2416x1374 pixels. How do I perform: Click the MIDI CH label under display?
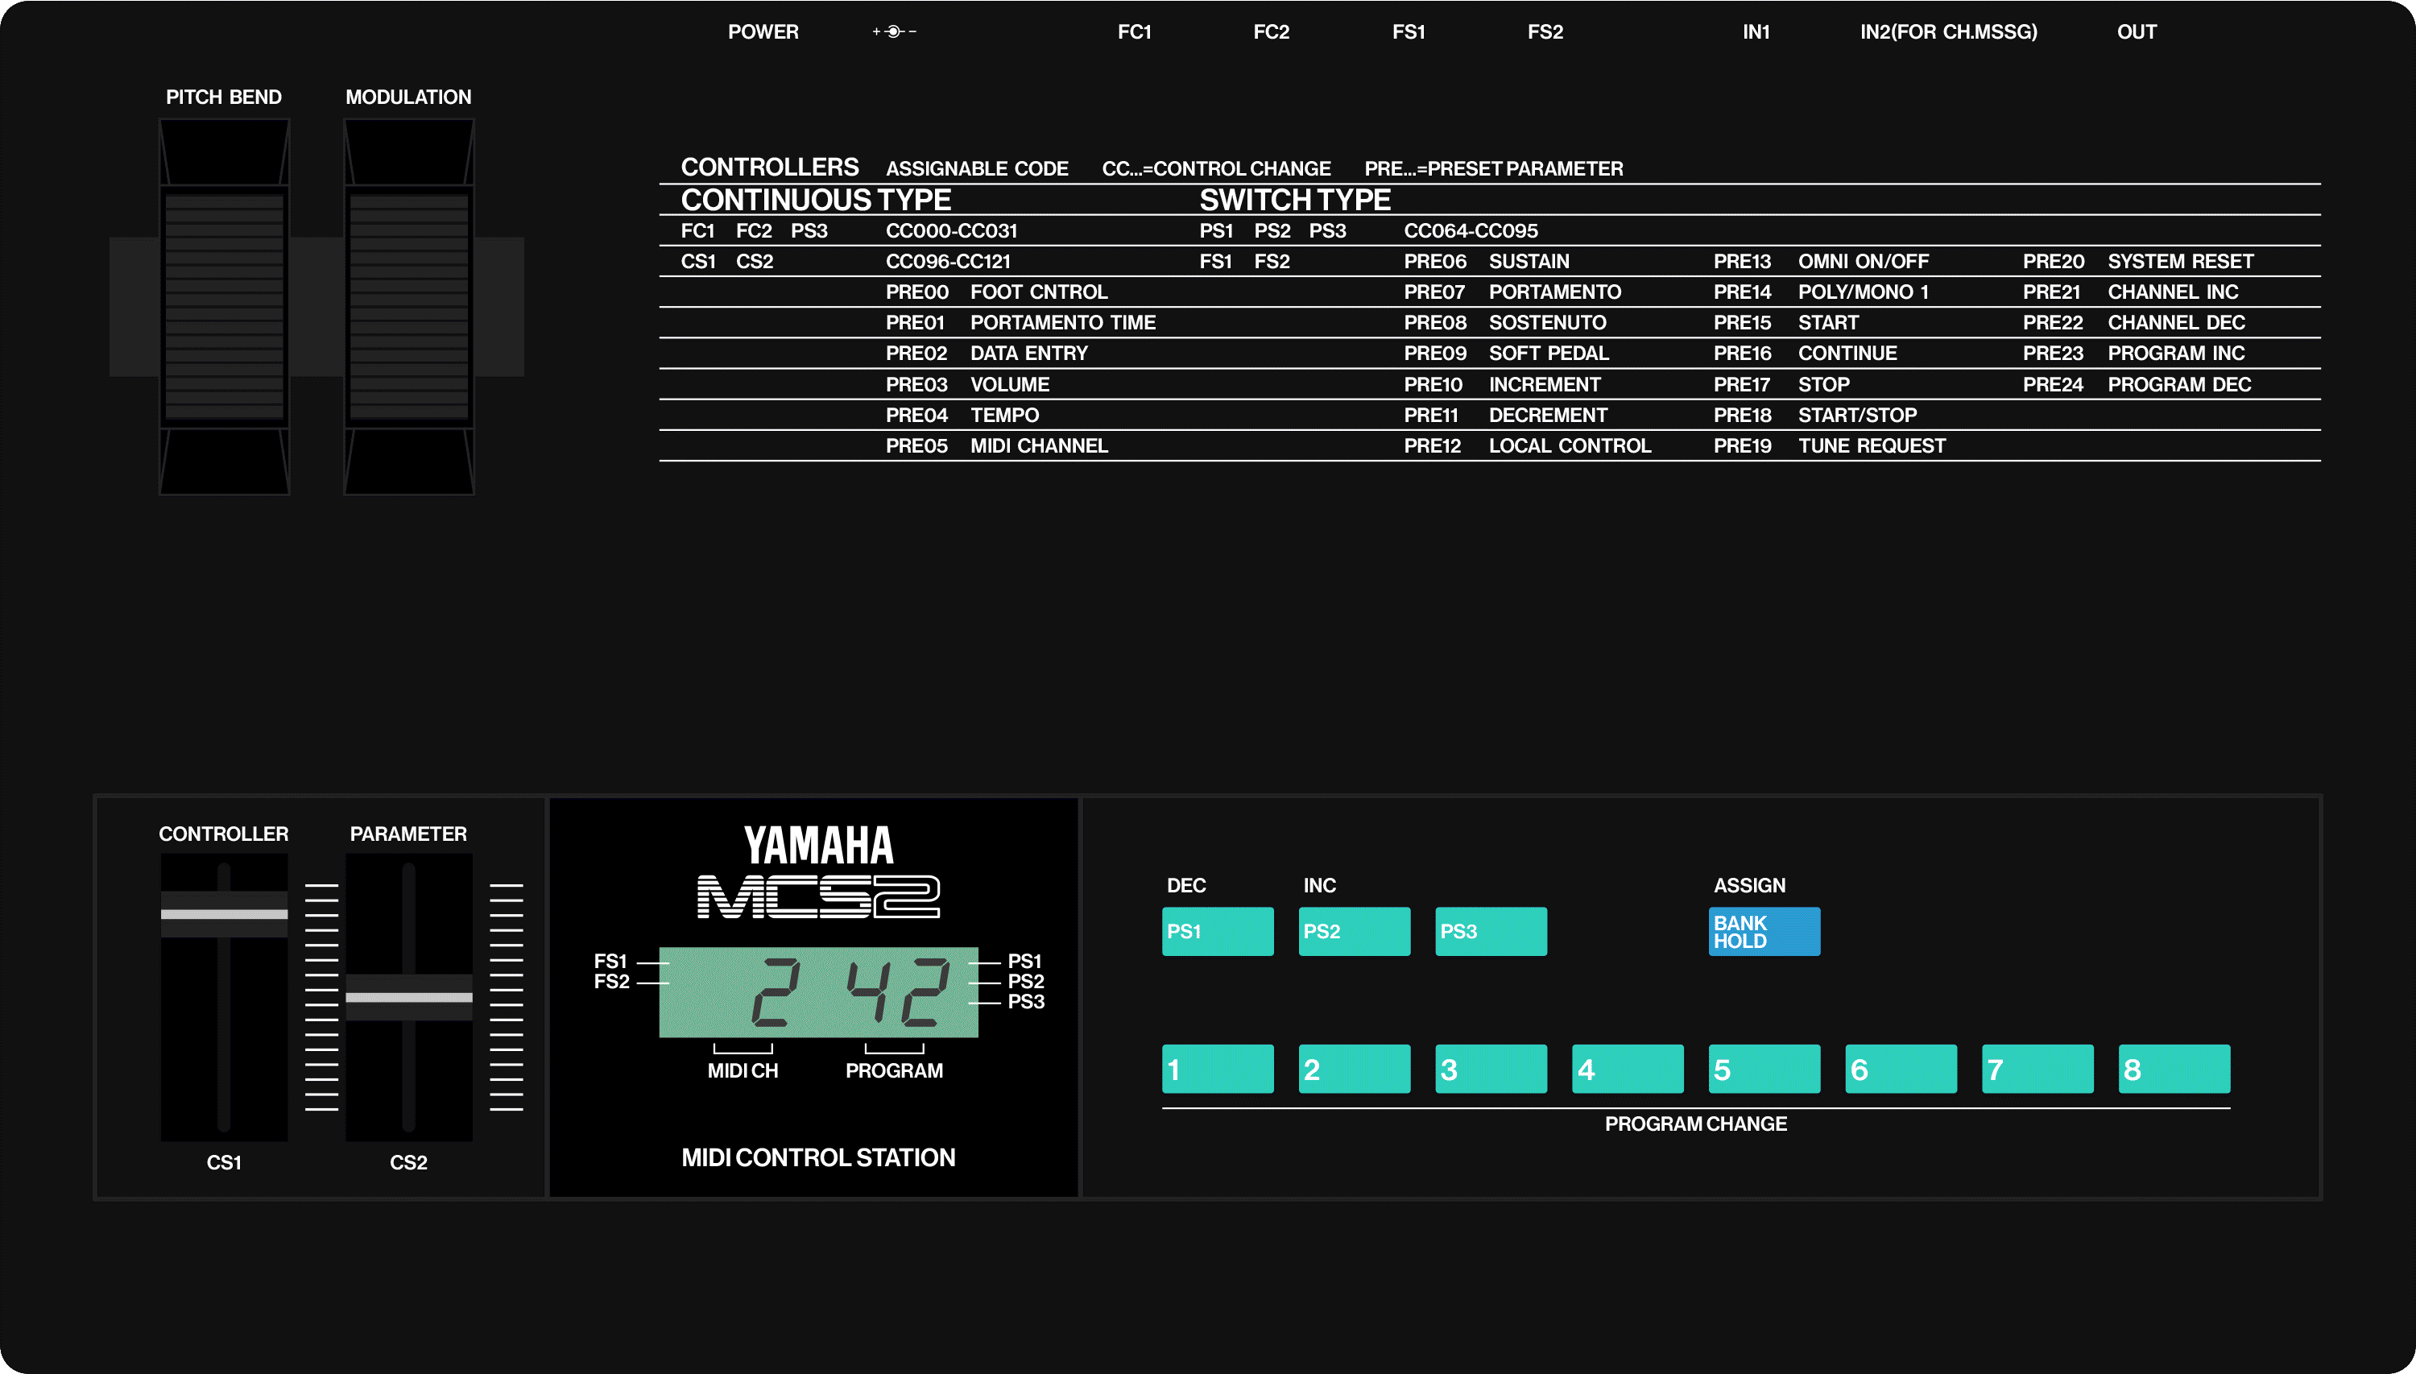(x=743, y=1070)
